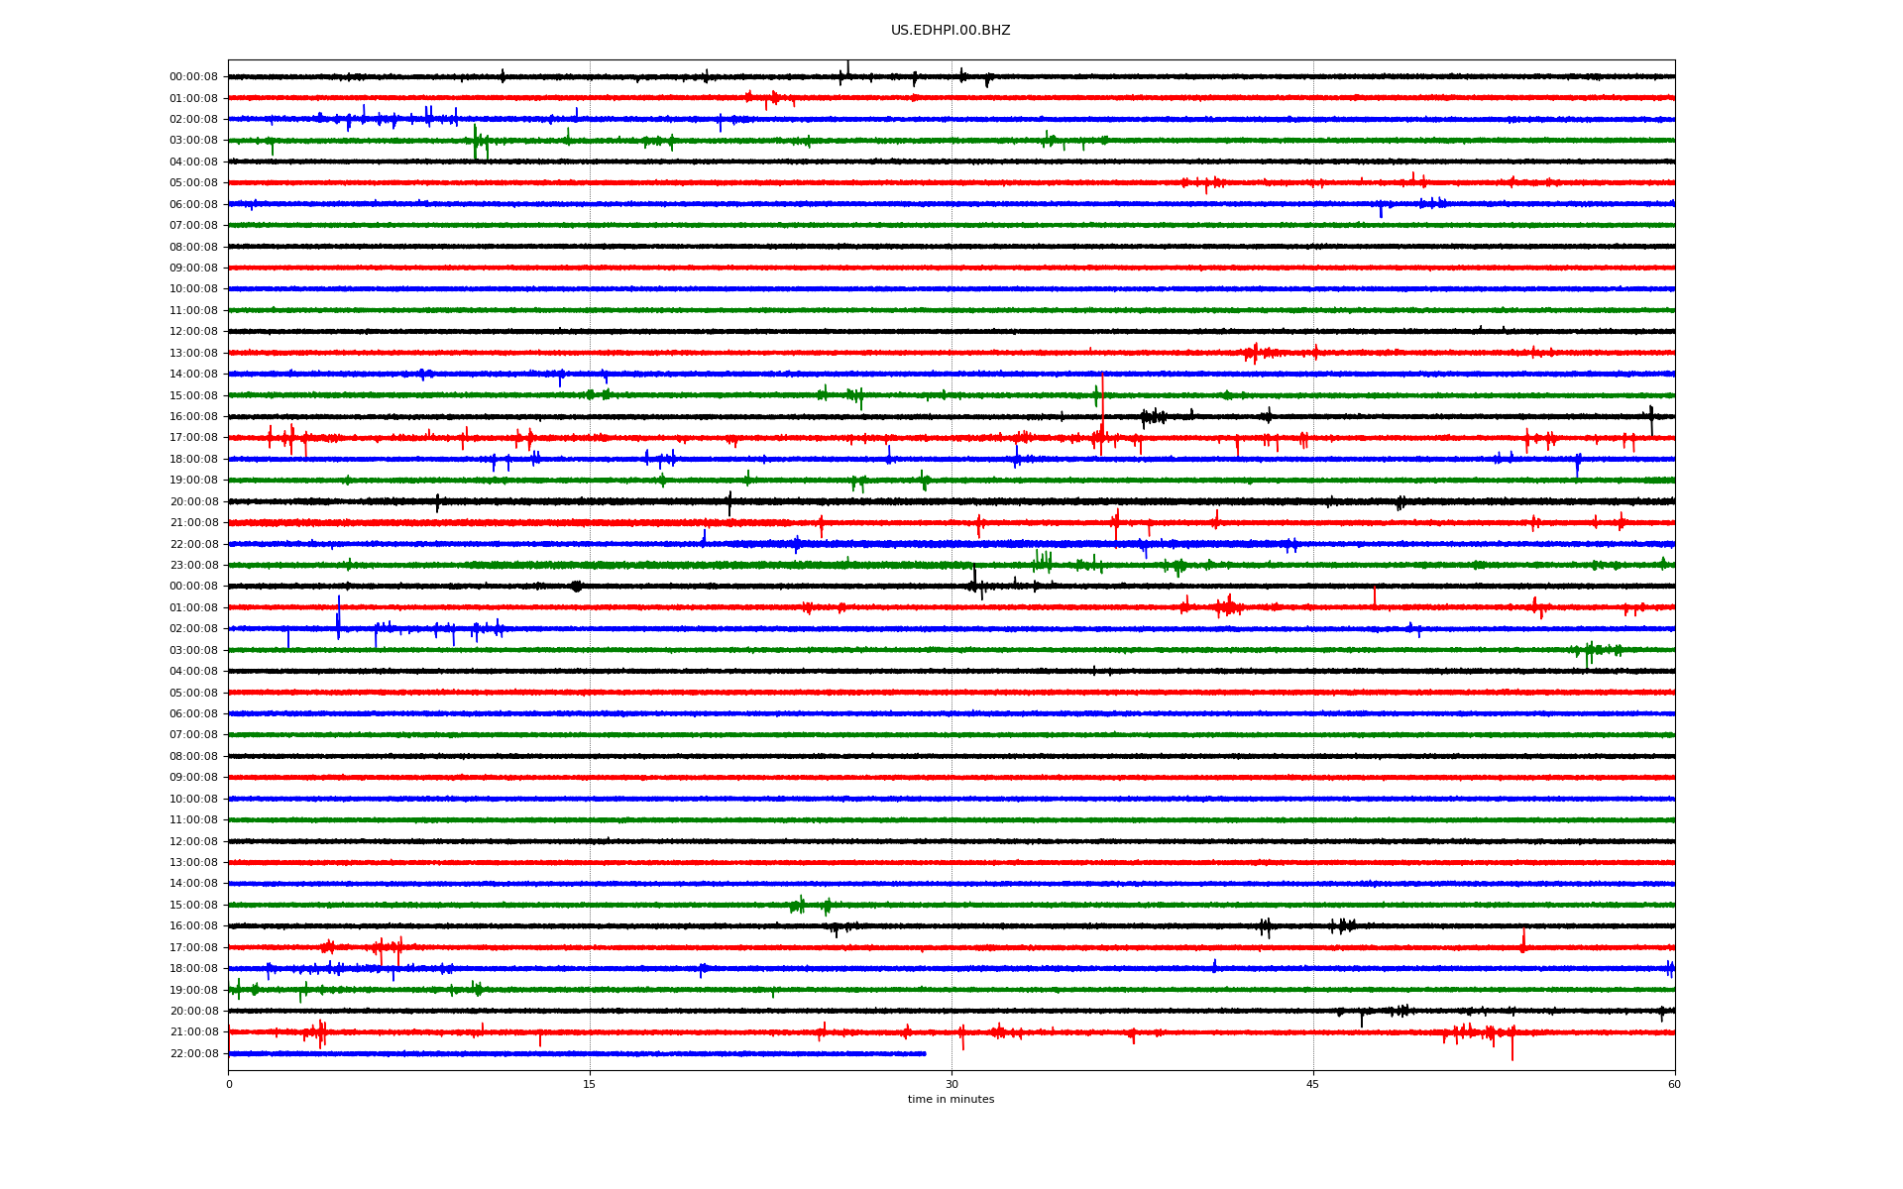This screenshot has height=1189, width=1903.
Task: Click the 00:00:08 label directly below 23:00:08
Action: coord(193,587)
